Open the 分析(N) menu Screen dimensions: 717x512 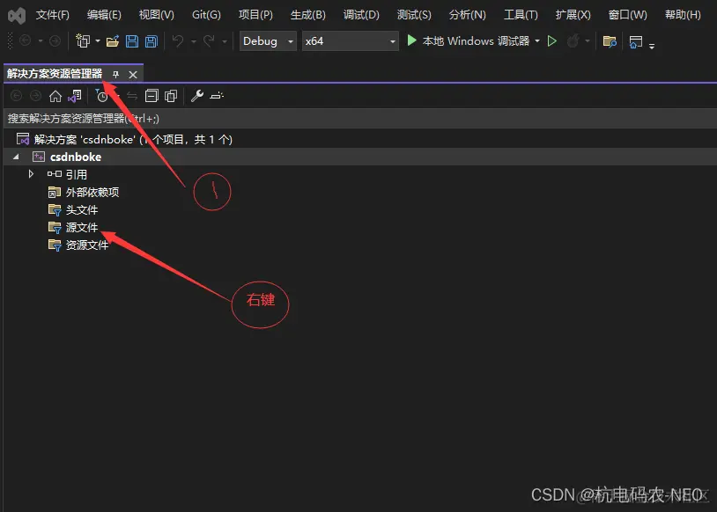click(468, 15)
